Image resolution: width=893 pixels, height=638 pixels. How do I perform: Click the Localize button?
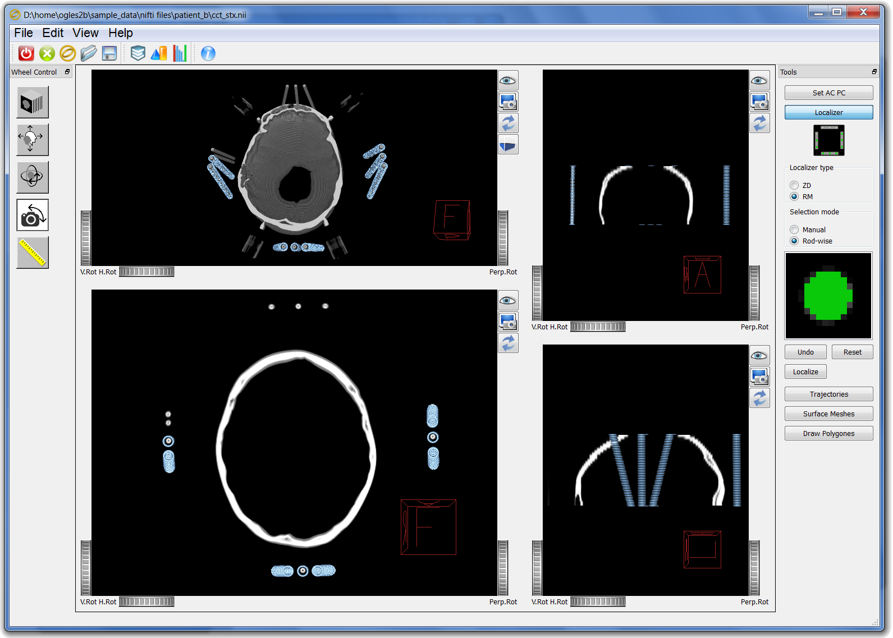tap(805, 371)
